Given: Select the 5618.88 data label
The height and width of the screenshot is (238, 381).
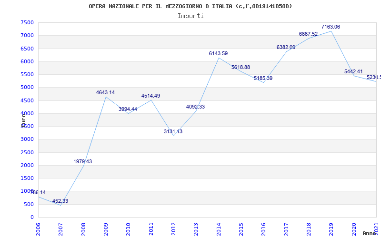Looking at the screenshot, I should pyautogui.click(x=241, y=67).
